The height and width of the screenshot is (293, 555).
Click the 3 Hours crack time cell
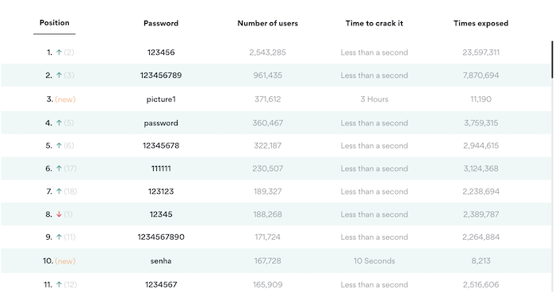tap(374, 99)
